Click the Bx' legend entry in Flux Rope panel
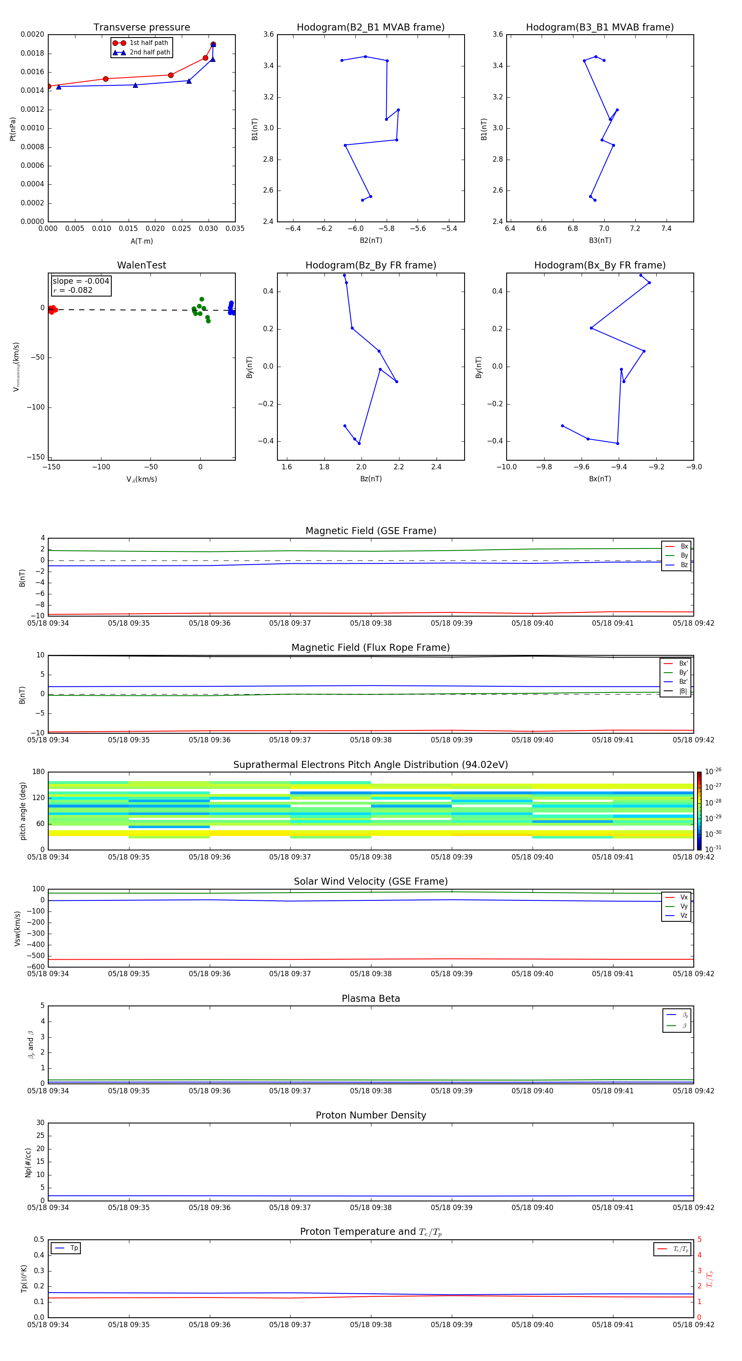742x1361 pixels. tap(676, 664)
